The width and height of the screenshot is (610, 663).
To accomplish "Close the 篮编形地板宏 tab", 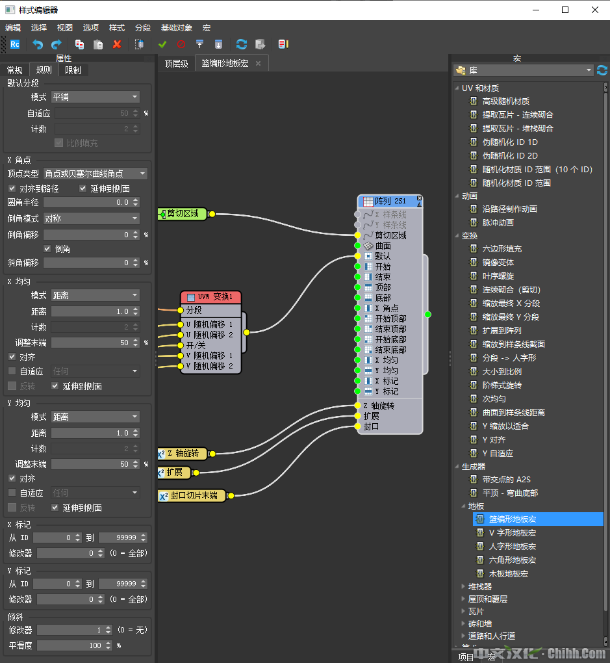I will point(258,63).
